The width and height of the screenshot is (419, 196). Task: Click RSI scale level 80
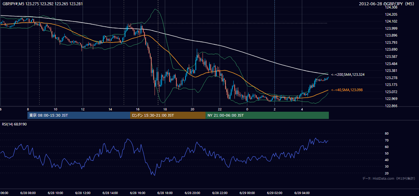(x=387, y=134)
